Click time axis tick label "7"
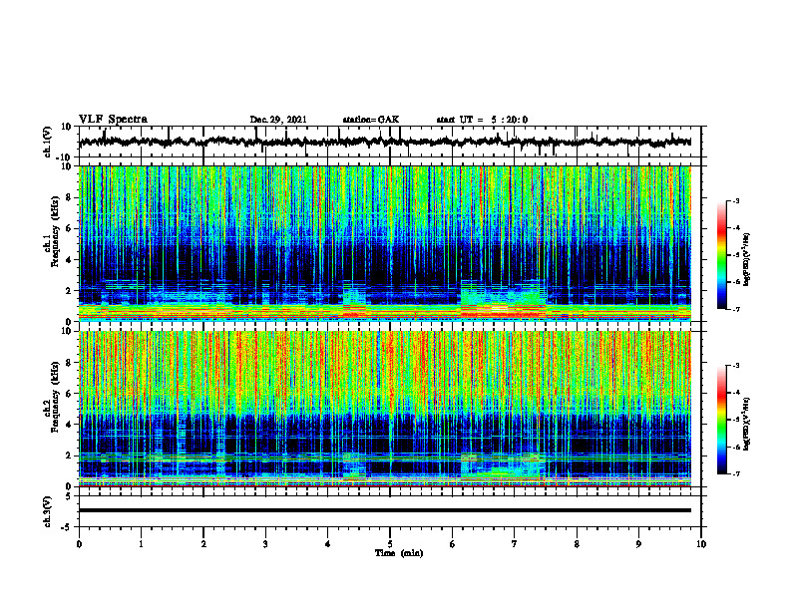The image size is (790, 610). click(x=515, y=544)
